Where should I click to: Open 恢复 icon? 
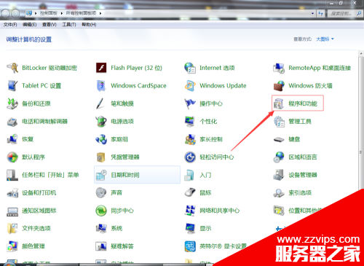tap(12, 139)
